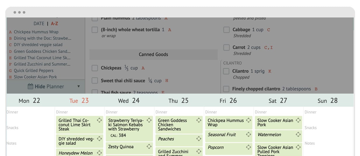Click the Hide Planner button
Viewport: 360px width, 156px height.
46,86
